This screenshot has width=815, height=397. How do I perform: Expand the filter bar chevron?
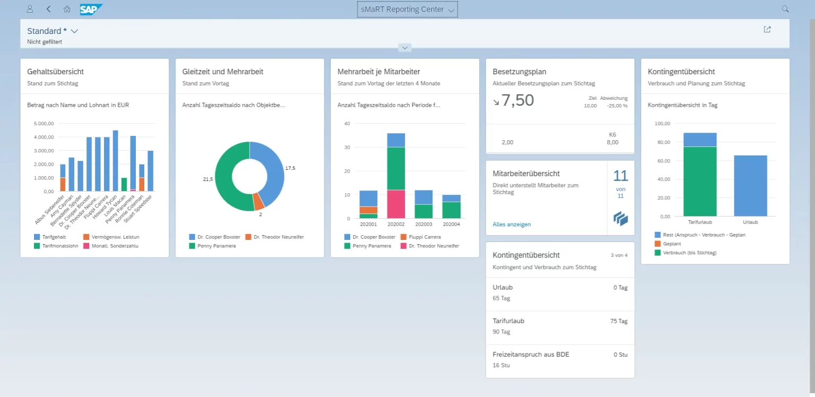[405, 47]
